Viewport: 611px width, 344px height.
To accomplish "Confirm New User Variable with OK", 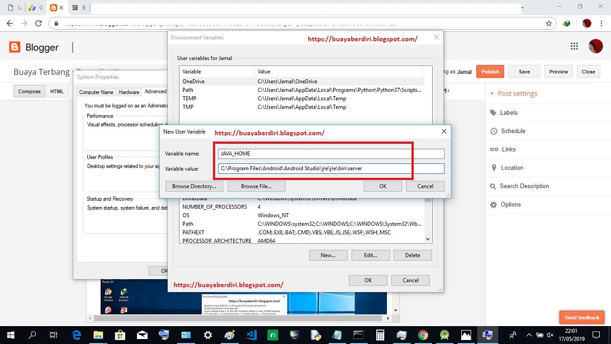I will (383, 186).
